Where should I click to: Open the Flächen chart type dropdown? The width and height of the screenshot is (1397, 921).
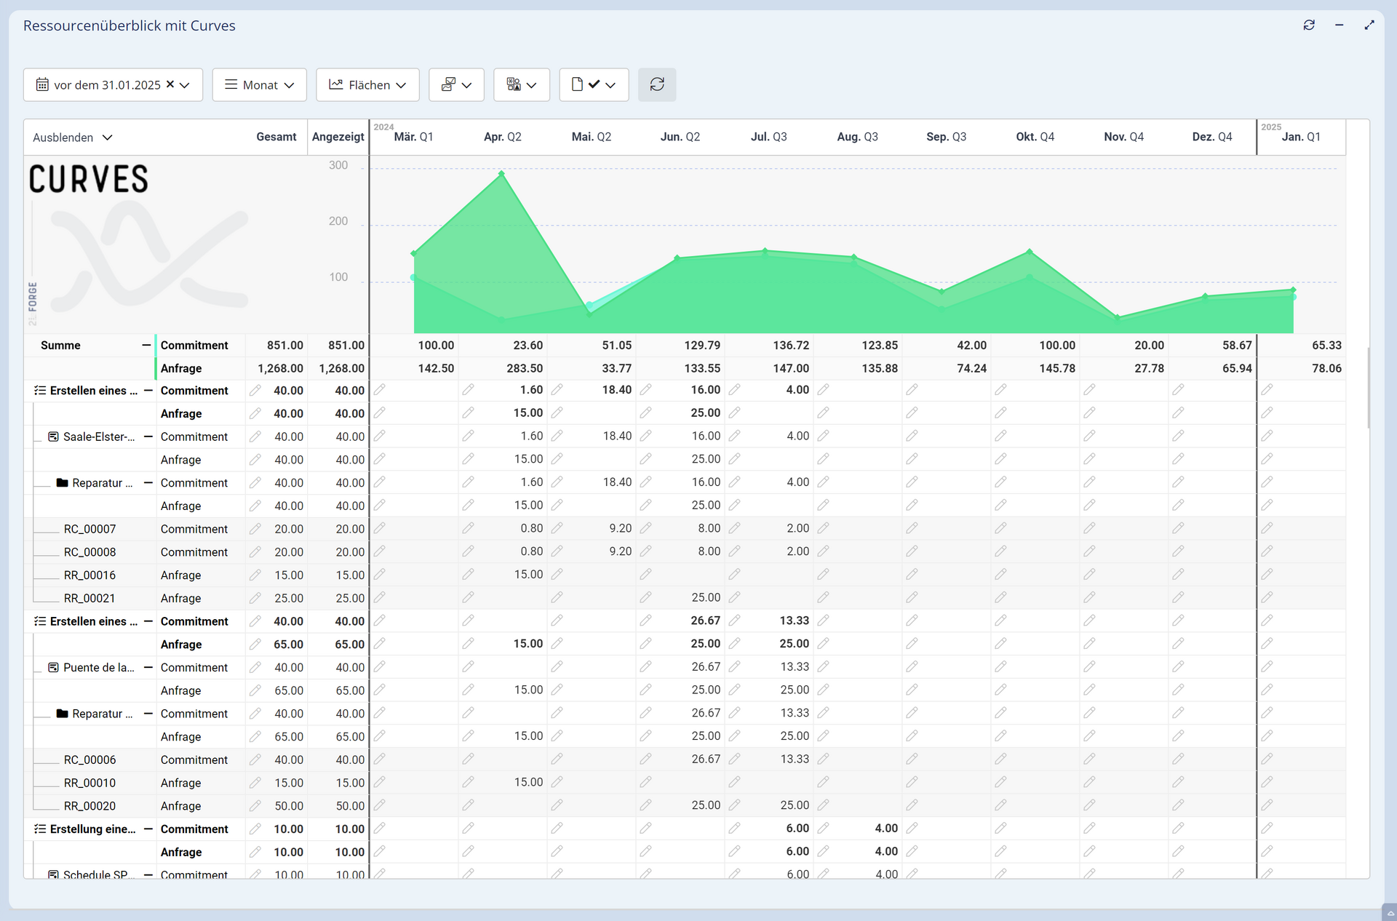pos(367,85)
